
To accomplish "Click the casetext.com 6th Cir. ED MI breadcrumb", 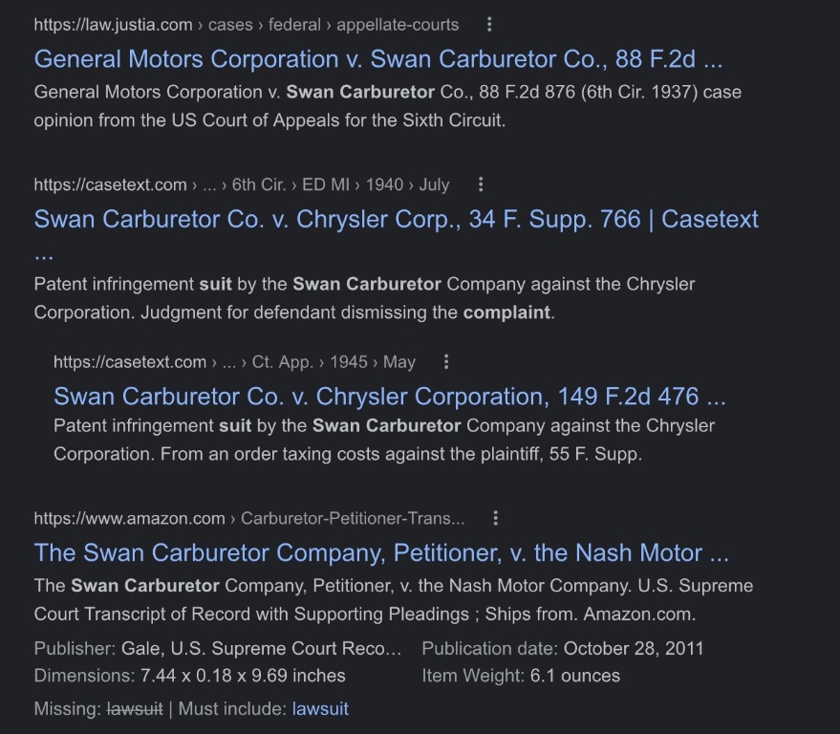I will point(241,184).
